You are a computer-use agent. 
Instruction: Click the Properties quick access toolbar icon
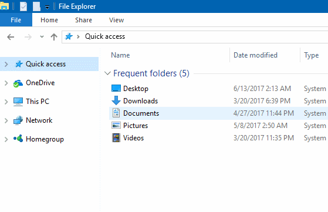(x=23, y=6)
